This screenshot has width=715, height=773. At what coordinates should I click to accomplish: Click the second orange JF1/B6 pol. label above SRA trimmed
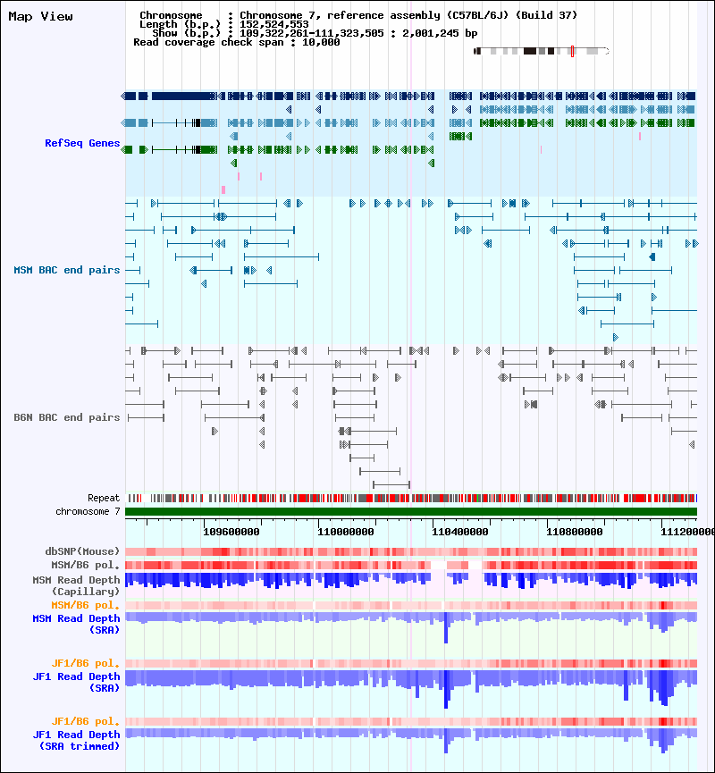[86, 721]
